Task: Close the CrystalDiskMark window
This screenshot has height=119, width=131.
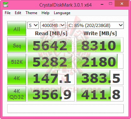Action: 122,4
